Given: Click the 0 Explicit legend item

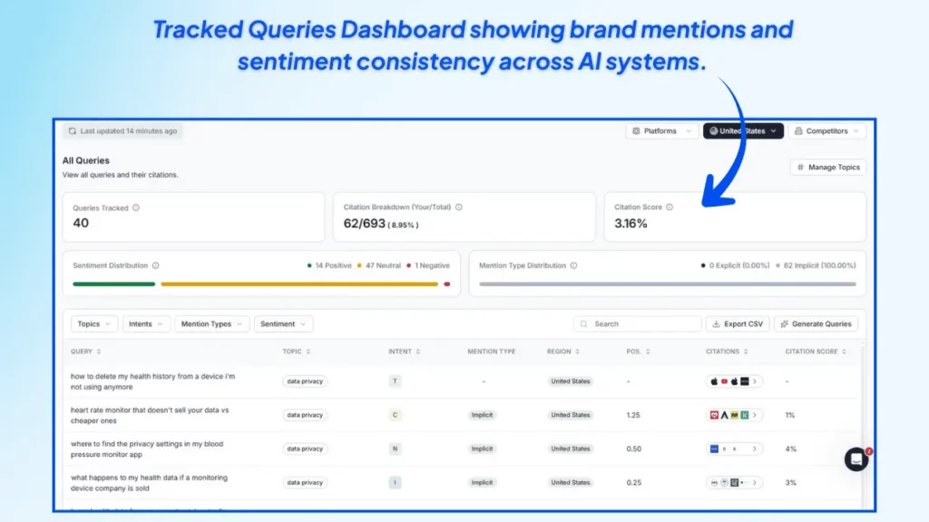Looking at the screenshot, I should (x=735, y=266).
